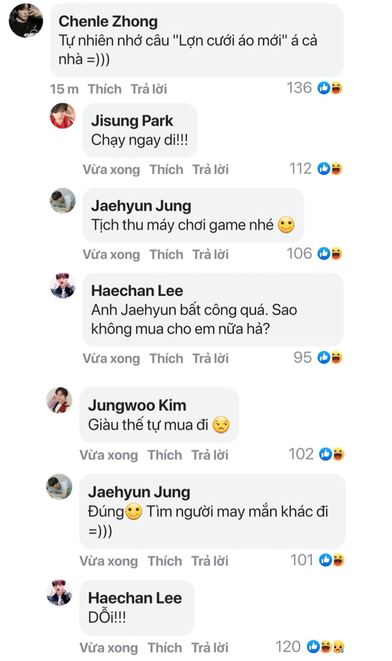The image size is (392, 661).
Task: Open reaction icons beside the 106 count
Action: (330, 254)
